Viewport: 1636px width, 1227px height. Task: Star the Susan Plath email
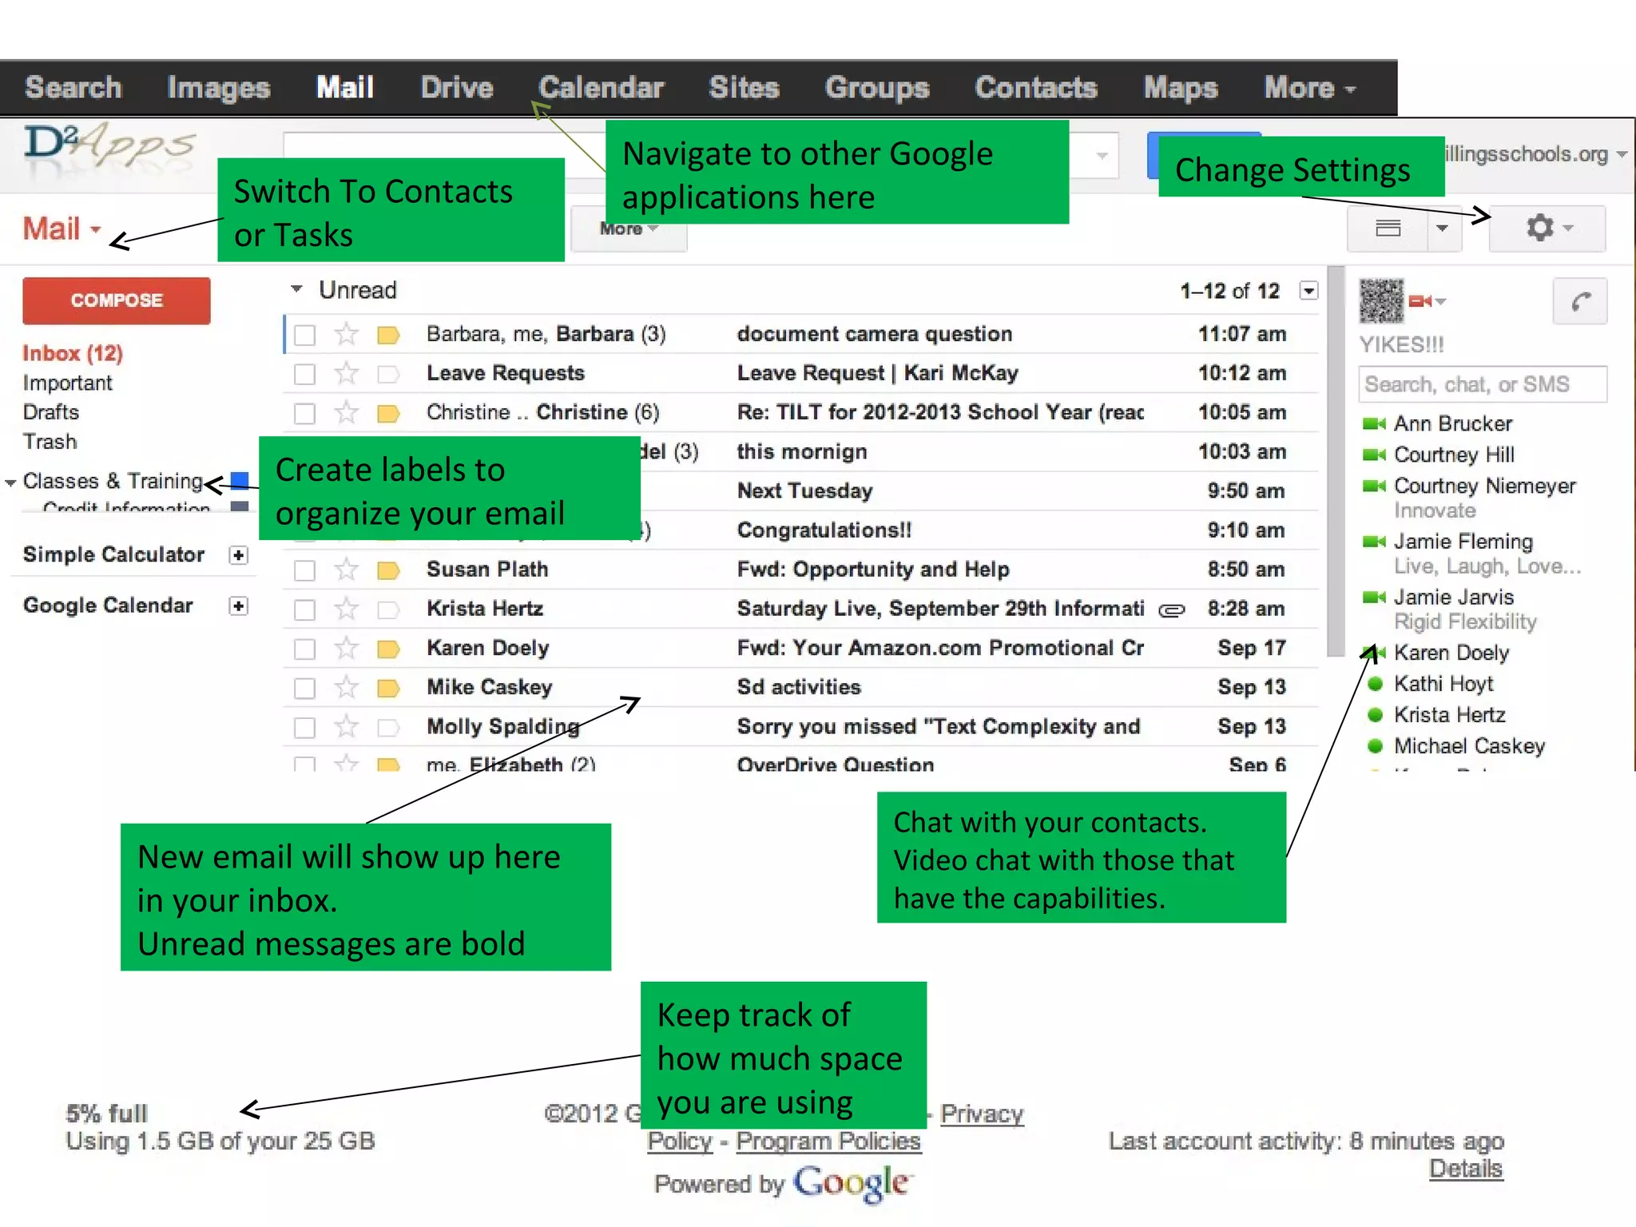(x=346, y=570)
